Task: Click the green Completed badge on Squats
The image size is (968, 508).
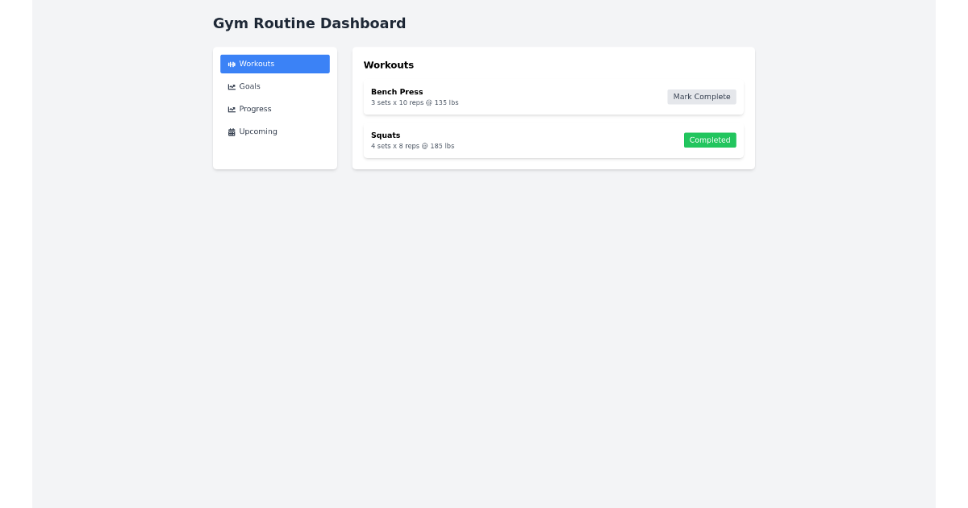Action: coord(710,139)
